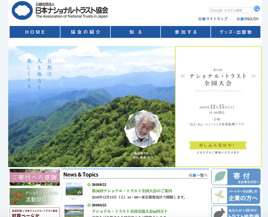Screen dimensions: 268x217
Task: Click the square markers before ENGLISH
Action: pyautogui.click(x=240, y=19)
